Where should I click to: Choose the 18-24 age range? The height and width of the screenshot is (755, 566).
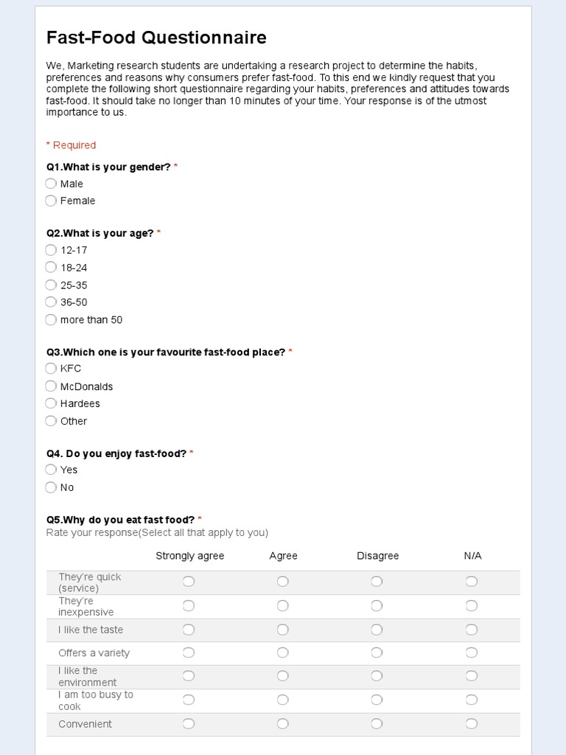coord(51,267)
